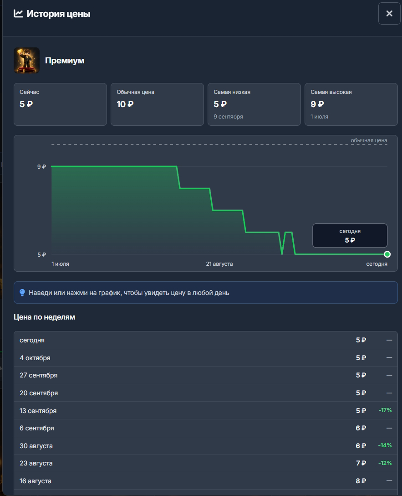
Task: Click the 21 августа chart axis date
Action: pos(219,264)
